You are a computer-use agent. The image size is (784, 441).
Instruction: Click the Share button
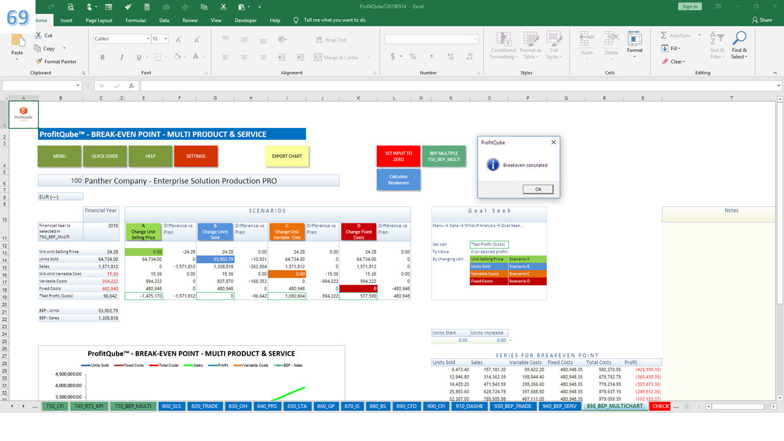[x=762, y=20]
